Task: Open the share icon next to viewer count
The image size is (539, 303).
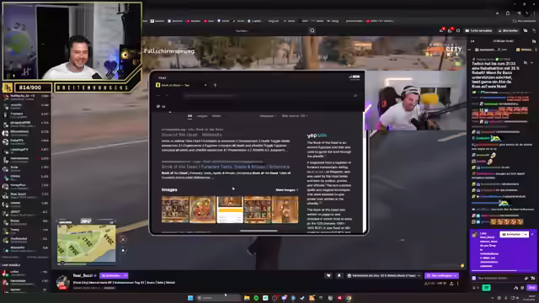Action: coord(451,284)
